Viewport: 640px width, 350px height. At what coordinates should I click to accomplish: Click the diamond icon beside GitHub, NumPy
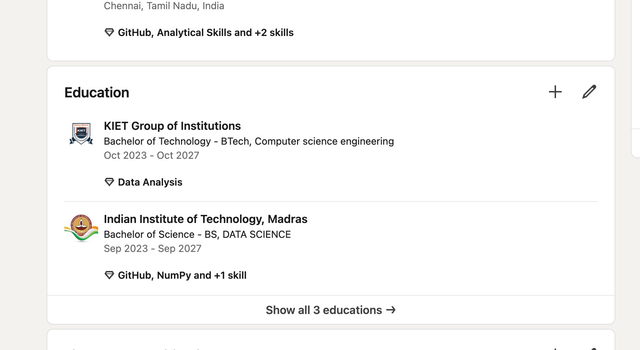109,275
